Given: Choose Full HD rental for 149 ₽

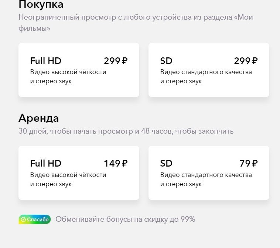Looking at the screenshot, I should coord(79,173).
